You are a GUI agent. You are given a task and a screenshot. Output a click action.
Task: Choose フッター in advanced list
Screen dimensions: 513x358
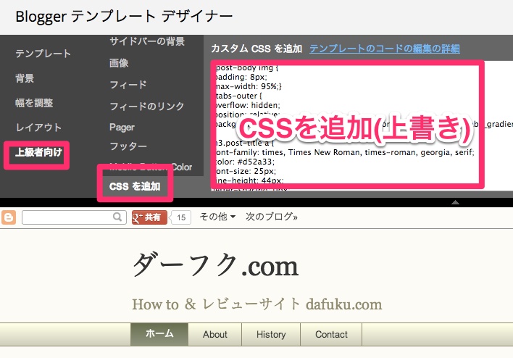pyautogui.click(x=128, y=146)
